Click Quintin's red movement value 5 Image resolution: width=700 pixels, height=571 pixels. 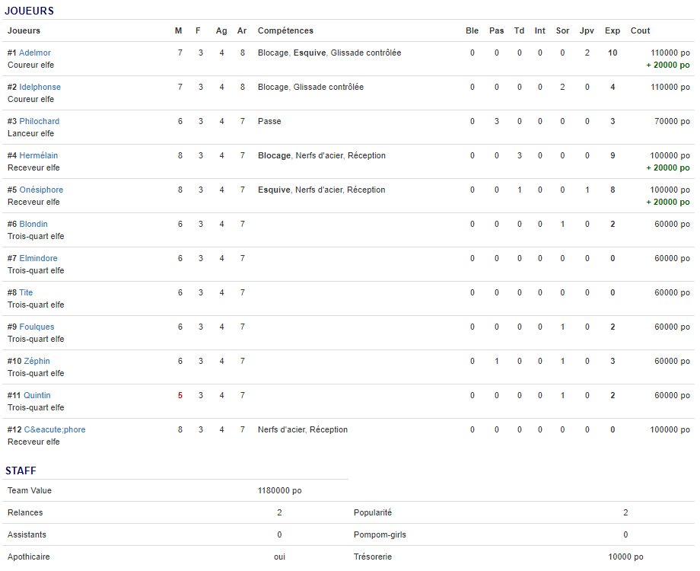click(x=180, y=395)
